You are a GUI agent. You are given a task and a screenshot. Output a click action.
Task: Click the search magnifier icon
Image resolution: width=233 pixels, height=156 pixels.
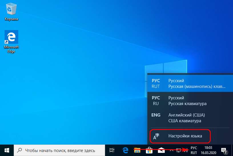tap(19, 150)
